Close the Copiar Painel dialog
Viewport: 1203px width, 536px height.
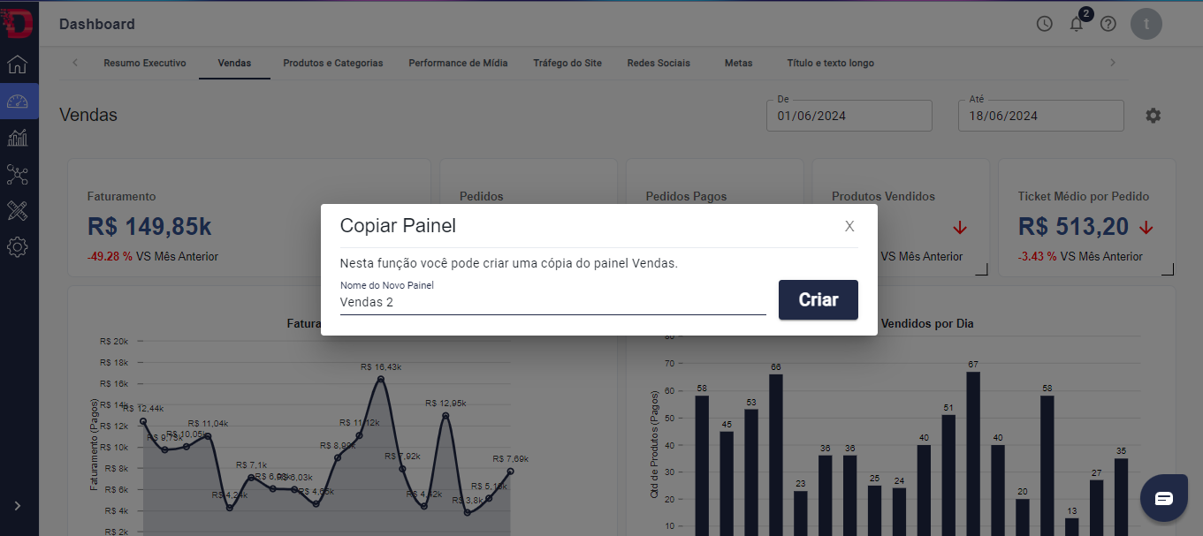click(849, 226)
